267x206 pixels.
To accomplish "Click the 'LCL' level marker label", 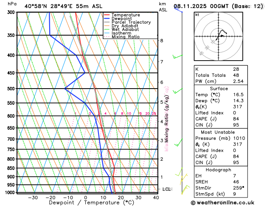I will click(166, 189).
